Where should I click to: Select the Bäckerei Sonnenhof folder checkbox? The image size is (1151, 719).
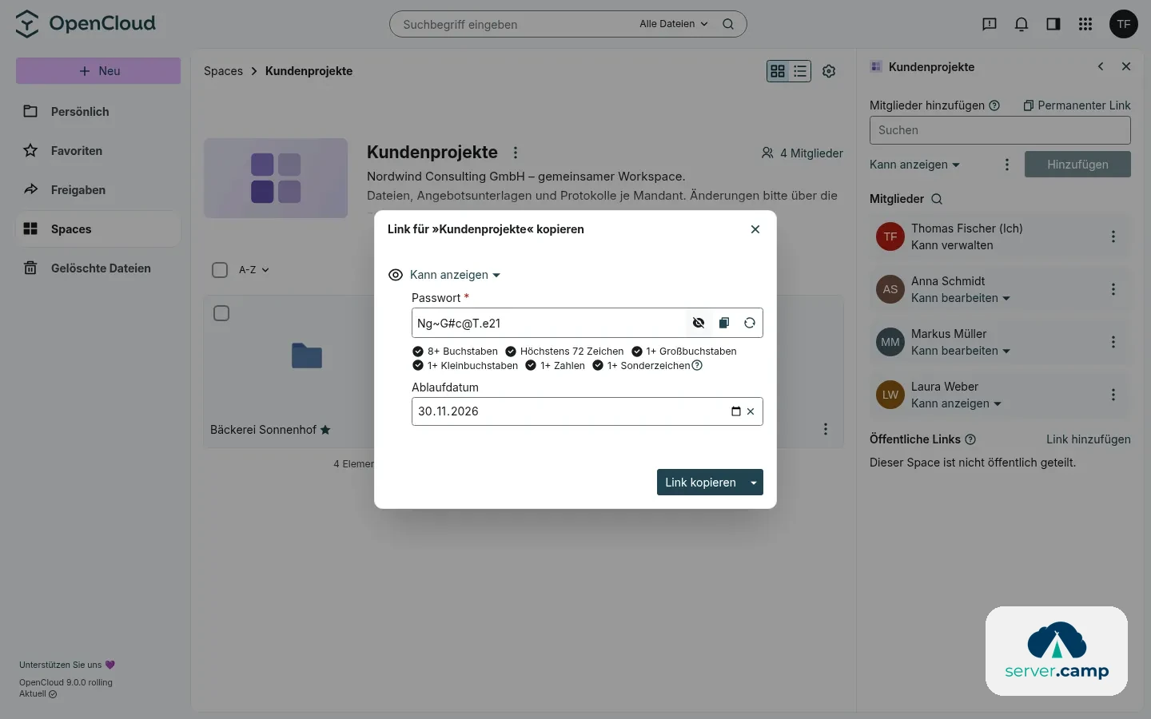point(221,313)
